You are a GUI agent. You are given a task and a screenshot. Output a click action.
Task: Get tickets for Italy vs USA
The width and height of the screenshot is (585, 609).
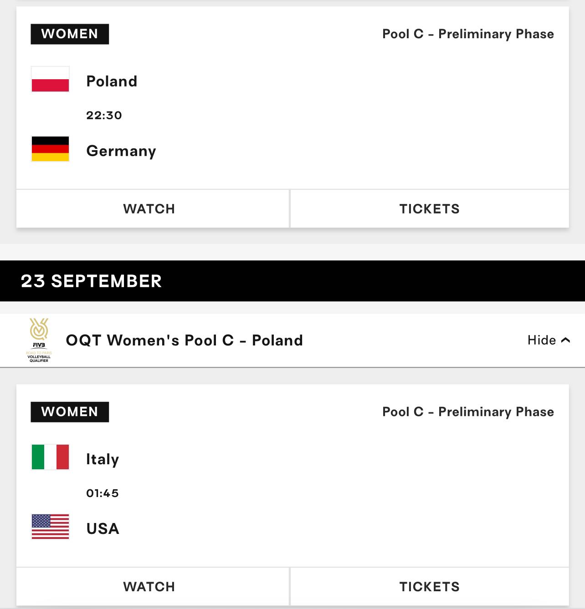pos(430,587)
